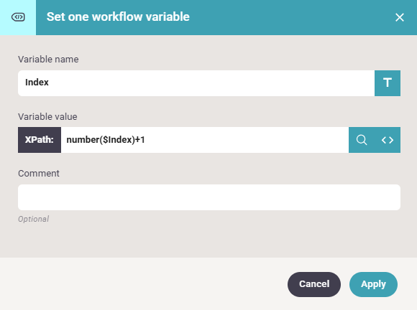The image size is (417, 310).
Task: Open the magnifier XPath search tool
Action: 362,140
